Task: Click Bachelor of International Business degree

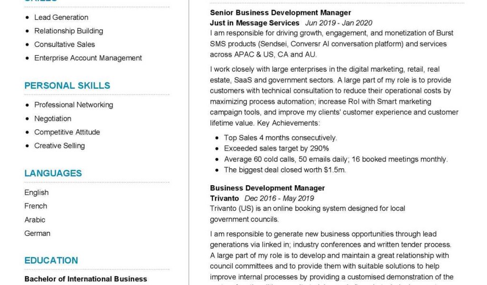Action: tap(86, 279)
